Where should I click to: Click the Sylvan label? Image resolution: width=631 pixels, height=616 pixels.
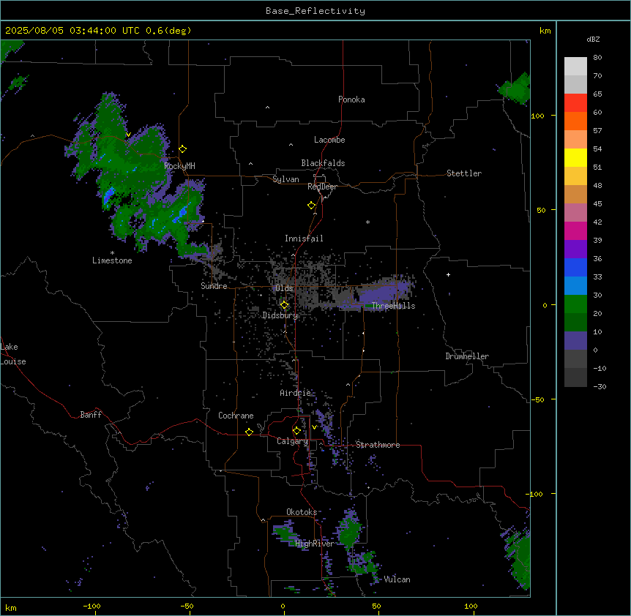(285, 179)
